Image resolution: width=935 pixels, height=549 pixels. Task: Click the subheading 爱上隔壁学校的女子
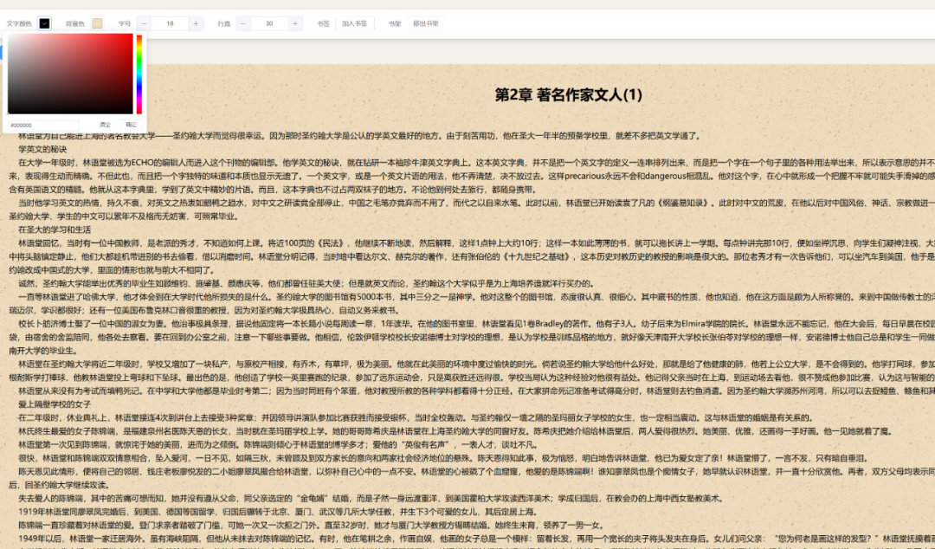[x=55, y=404]
